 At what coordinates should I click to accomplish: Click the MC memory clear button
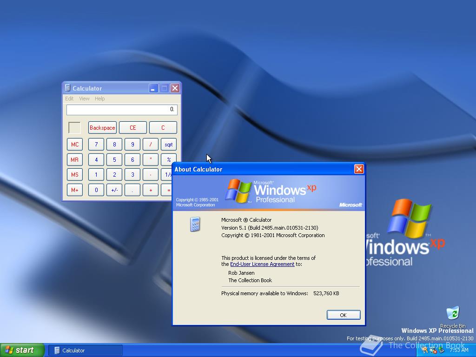tap(75, 145)
